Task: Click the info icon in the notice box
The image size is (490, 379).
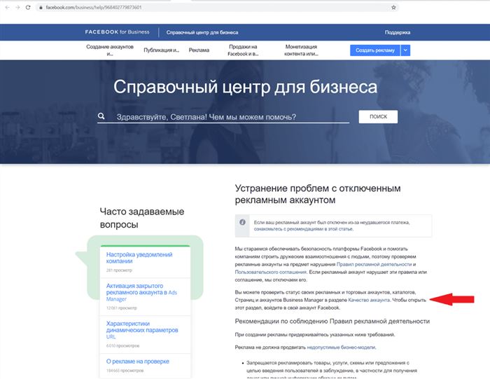Action: point(242,222)
